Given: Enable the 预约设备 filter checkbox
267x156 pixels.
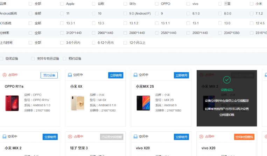Looking at the screenshot, I should [x=64, y=59].
